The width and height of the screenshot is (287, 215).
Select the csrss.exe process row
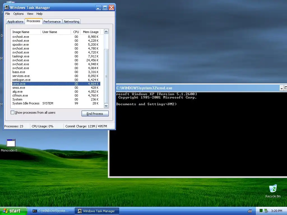pyautogui.click(x=56, y=84)
